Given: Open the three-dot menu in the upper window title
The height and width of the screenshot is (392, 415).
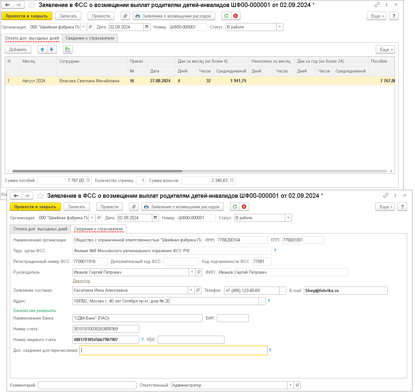Looking at the screenshot, I should coord(387,5).
